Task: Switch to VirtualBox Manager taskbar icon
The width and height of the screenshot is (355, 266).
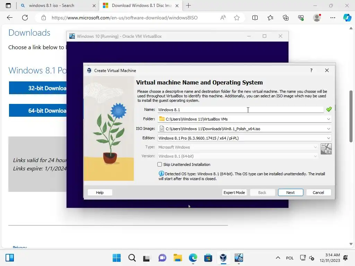Action: (223, 258)
